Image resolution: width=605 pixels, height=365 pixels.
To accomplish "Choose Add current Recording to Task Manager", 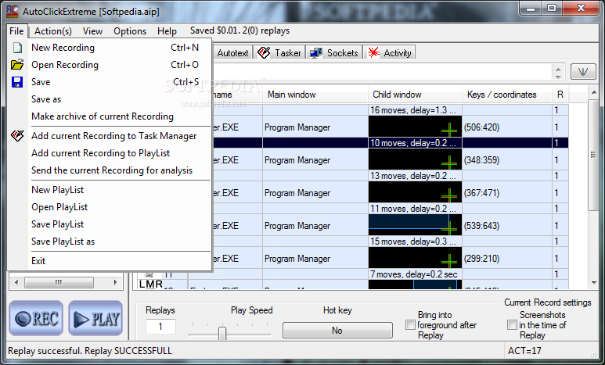I will pos(110,136).
